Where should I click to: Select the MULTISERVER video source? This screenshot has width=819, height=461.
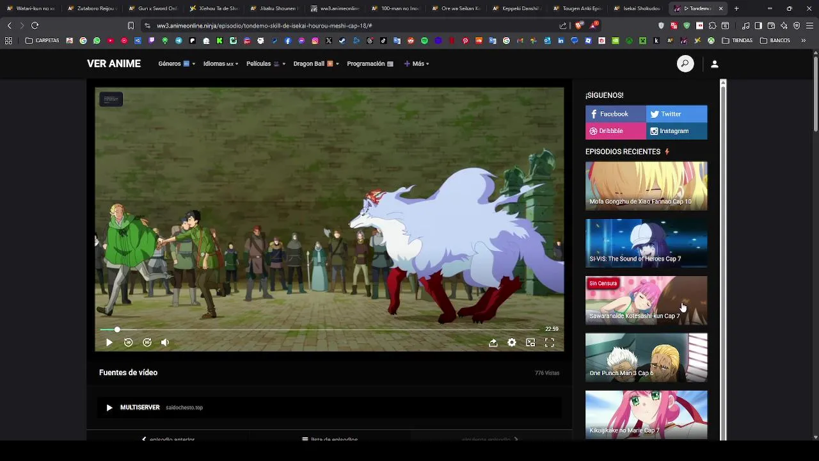[x=330, y=408]
